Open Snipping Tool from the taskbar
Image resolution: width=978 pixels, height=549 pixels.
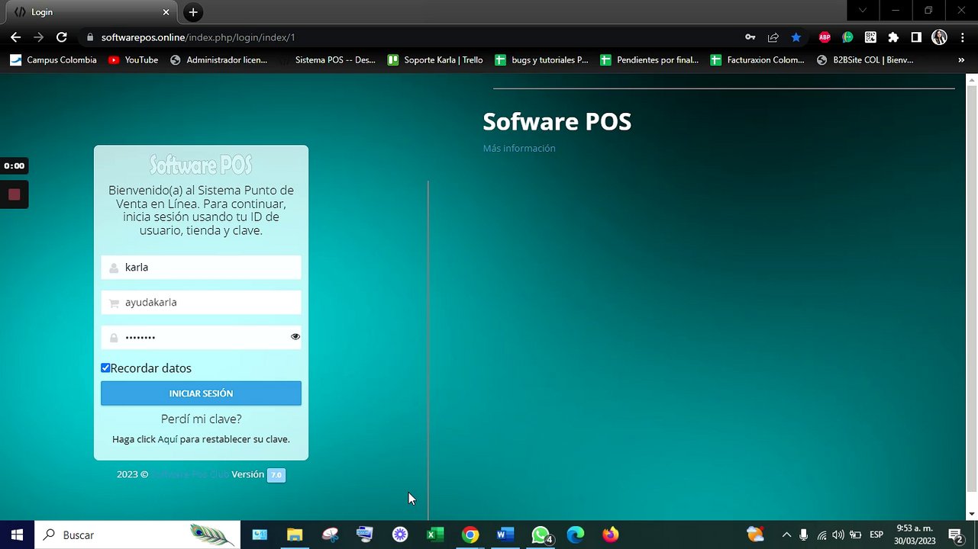click(x=330, y=535)
